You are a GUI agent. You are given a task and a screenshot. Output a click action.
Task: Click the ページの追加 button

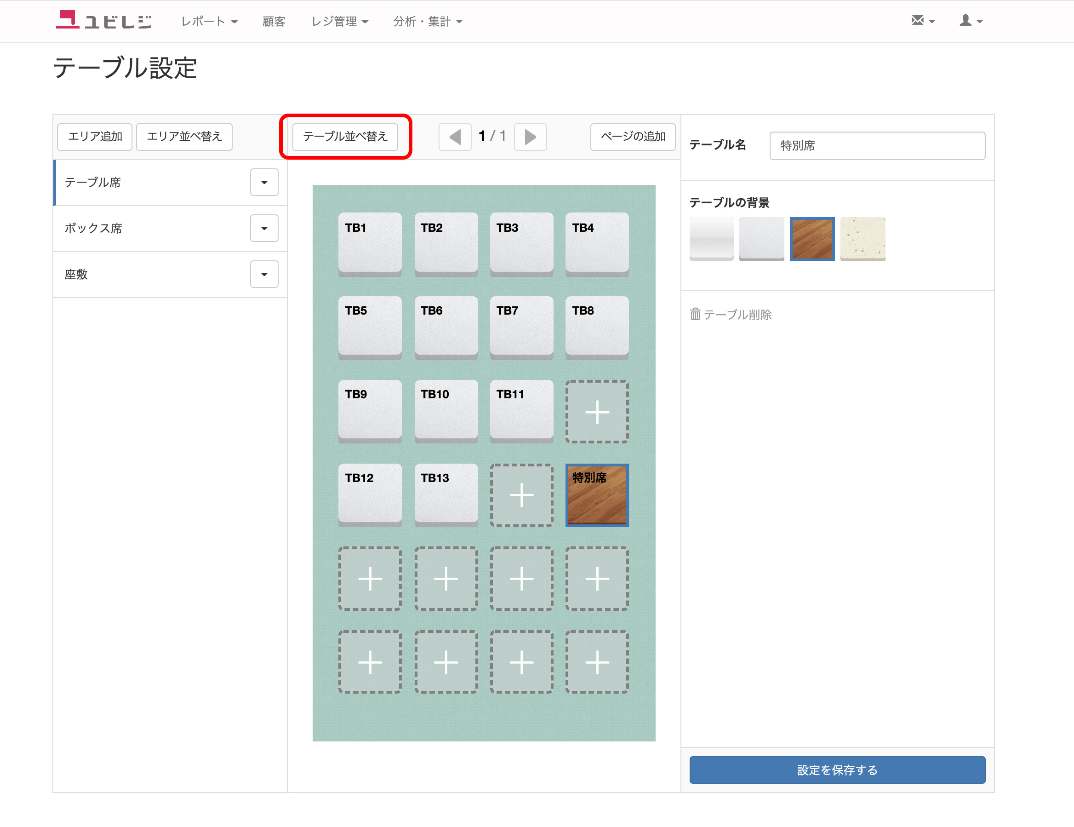tap(633, 136)
